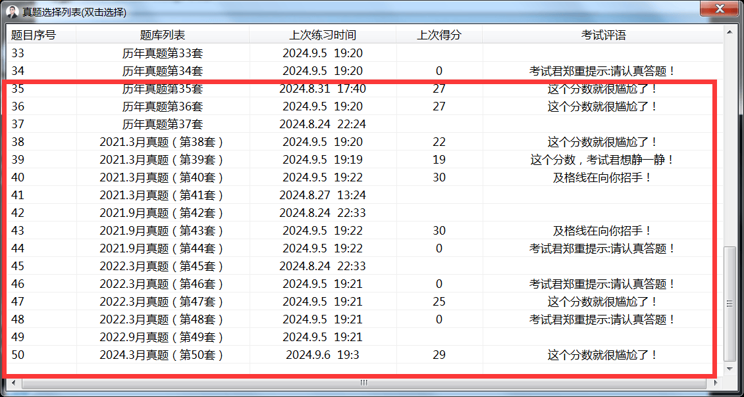Click the app icon in the title bar
Screen dimensions: 744x397
(12, 12)
